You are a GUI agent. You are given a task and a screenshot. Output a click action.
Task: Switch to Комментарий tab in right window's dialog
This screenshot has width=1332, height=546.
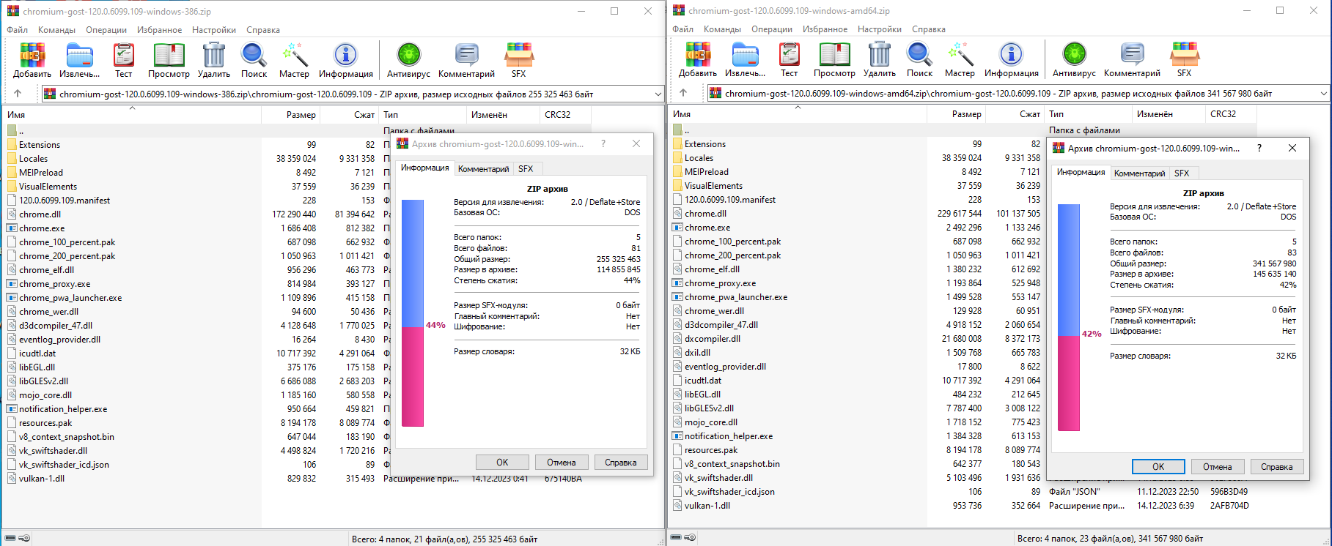point(1139,173)
